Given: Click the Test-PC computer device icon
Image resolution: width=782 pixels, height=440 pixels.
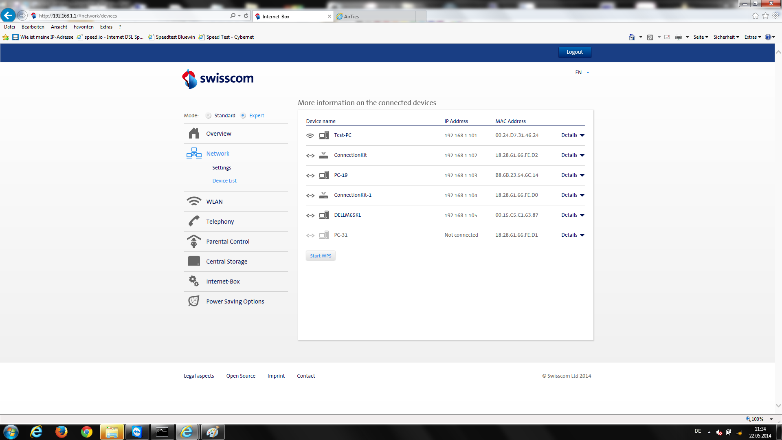Looking at the screenshot, I should click(x=324, y=135).
